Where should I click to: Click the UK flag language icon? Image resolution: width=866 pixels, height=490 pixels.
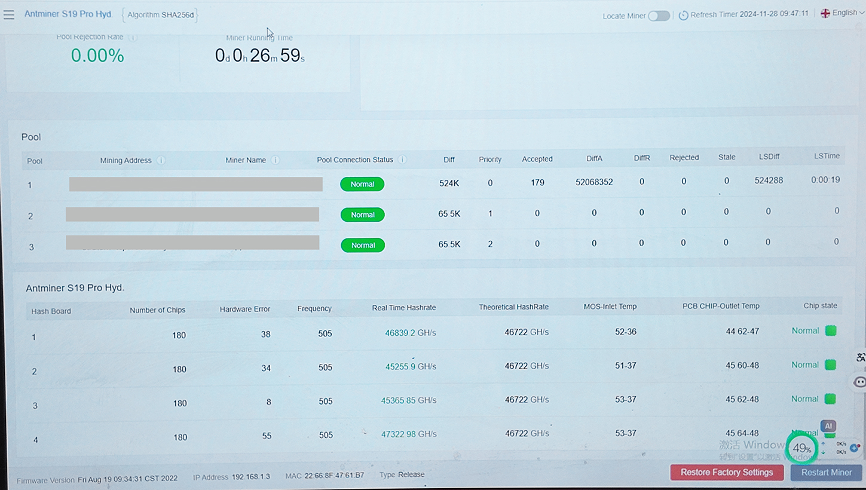(825, 13)
